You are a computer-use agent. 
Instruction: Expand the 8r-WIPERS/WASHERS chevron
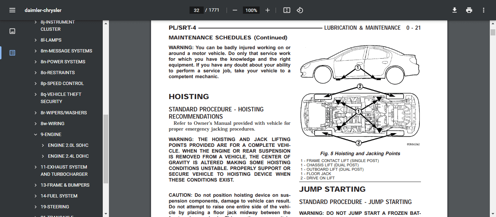(x=36, y=113)
